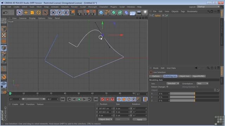Toggle the Along Normals checkbox
Viewport: 225px width, 126px height.
198,87
